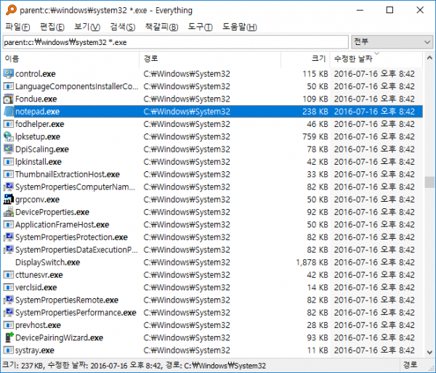Screen dimensions: 436x373
Task: Click the DeviceProperties.exe icon
Action: coord(8,212)
